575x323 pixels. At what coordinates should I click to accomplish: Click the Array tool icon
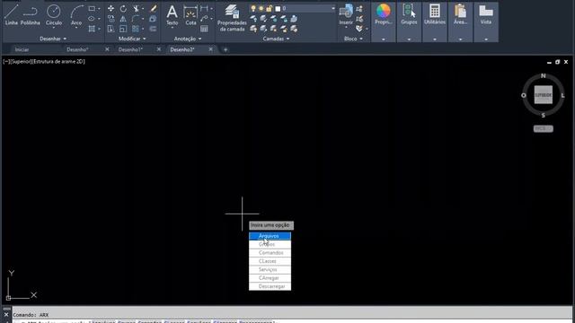[136, 29]
